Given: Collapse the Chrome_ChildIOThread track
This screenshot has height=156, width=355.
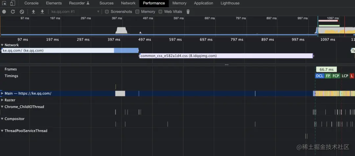Looking at the screenshot, I should pyautogui.click(x=2, y=107).
